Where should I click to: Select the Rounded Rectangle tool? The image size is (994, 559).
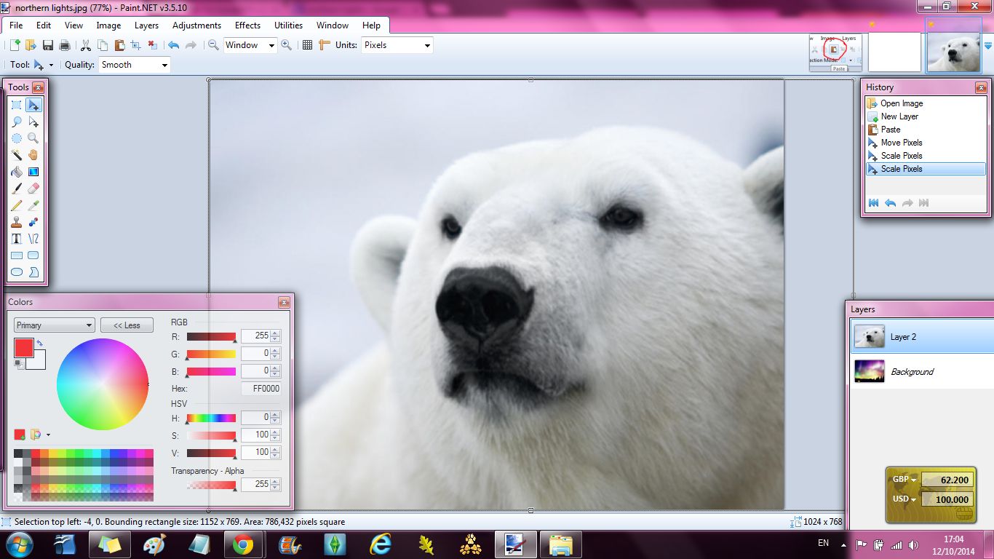[33, 255]
